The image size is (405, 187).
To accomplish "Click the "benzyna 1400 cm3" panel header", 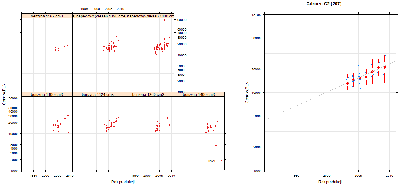I will pos(199,94).
